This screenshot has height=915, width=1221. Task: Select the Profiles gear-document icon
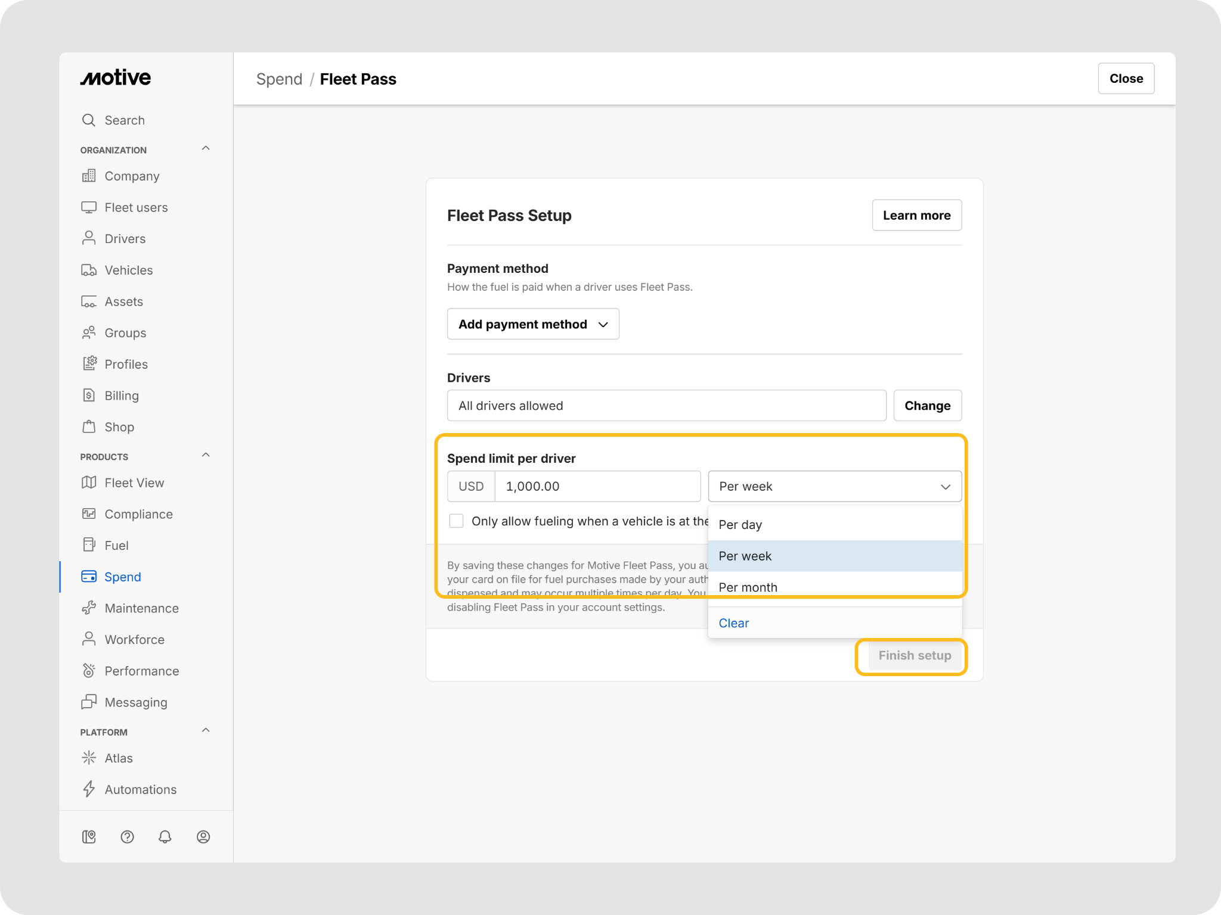coord(89,364)
